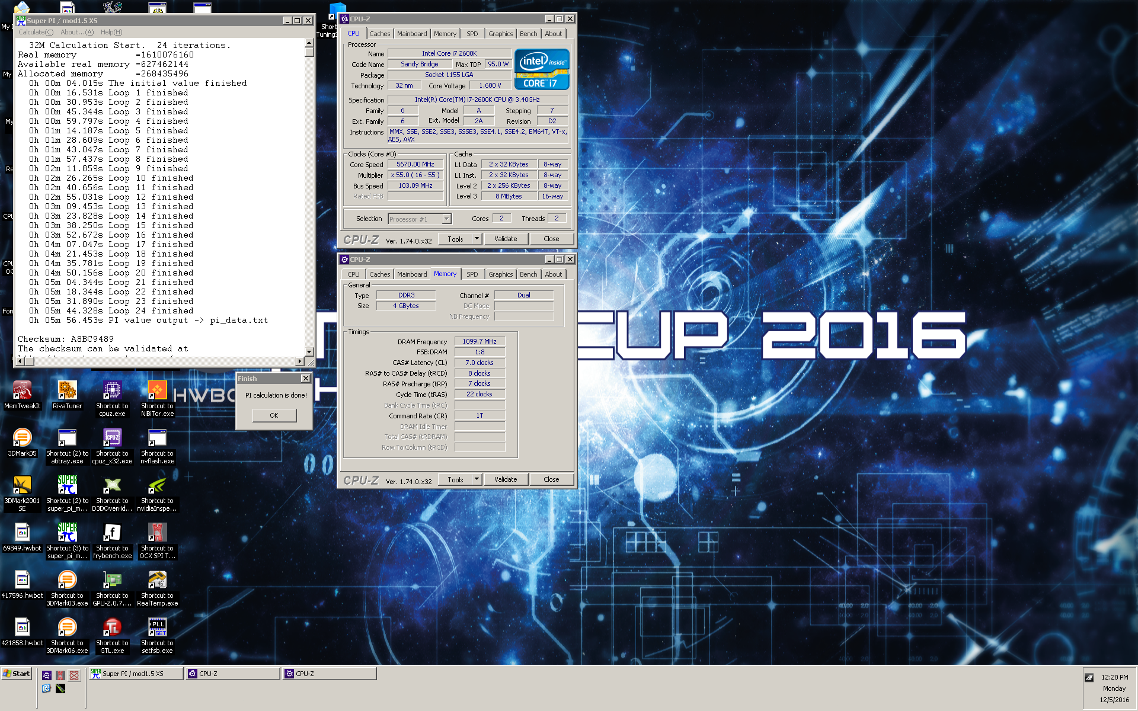
Task: Open 417596.hwbot file icon
Action: point(22,584)
